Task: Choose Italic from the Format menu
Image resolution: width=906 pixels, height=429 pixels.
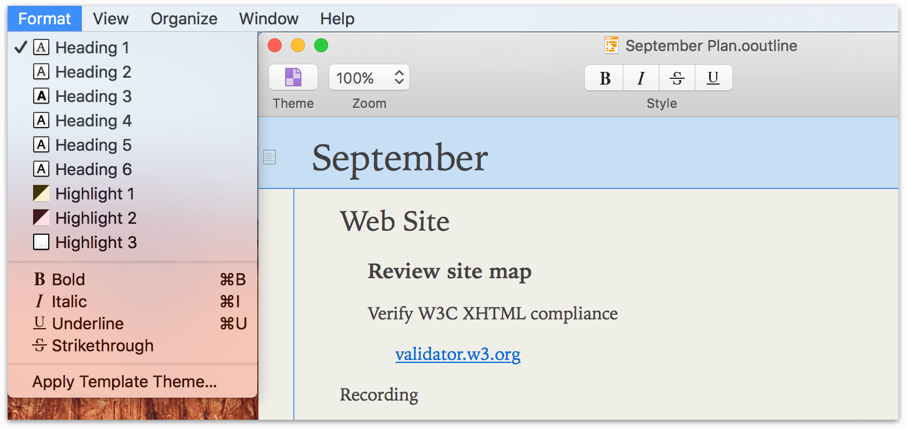Action: point(132,301)
